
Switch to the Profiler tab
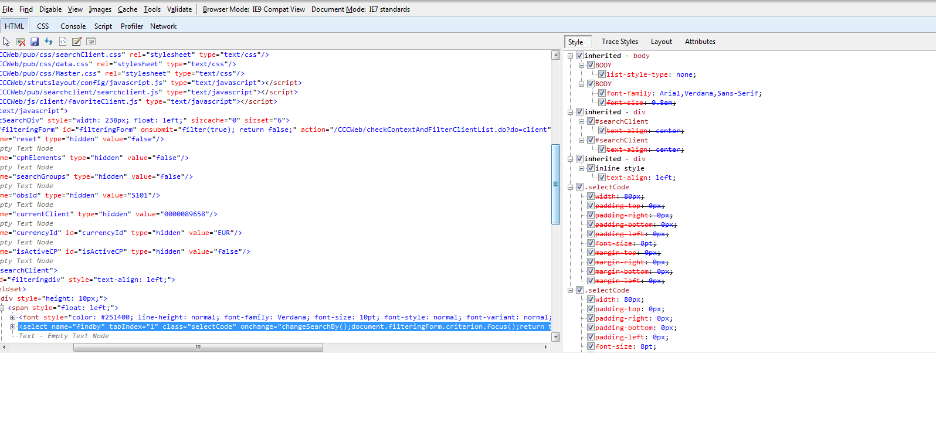click(x=132, y=26)
